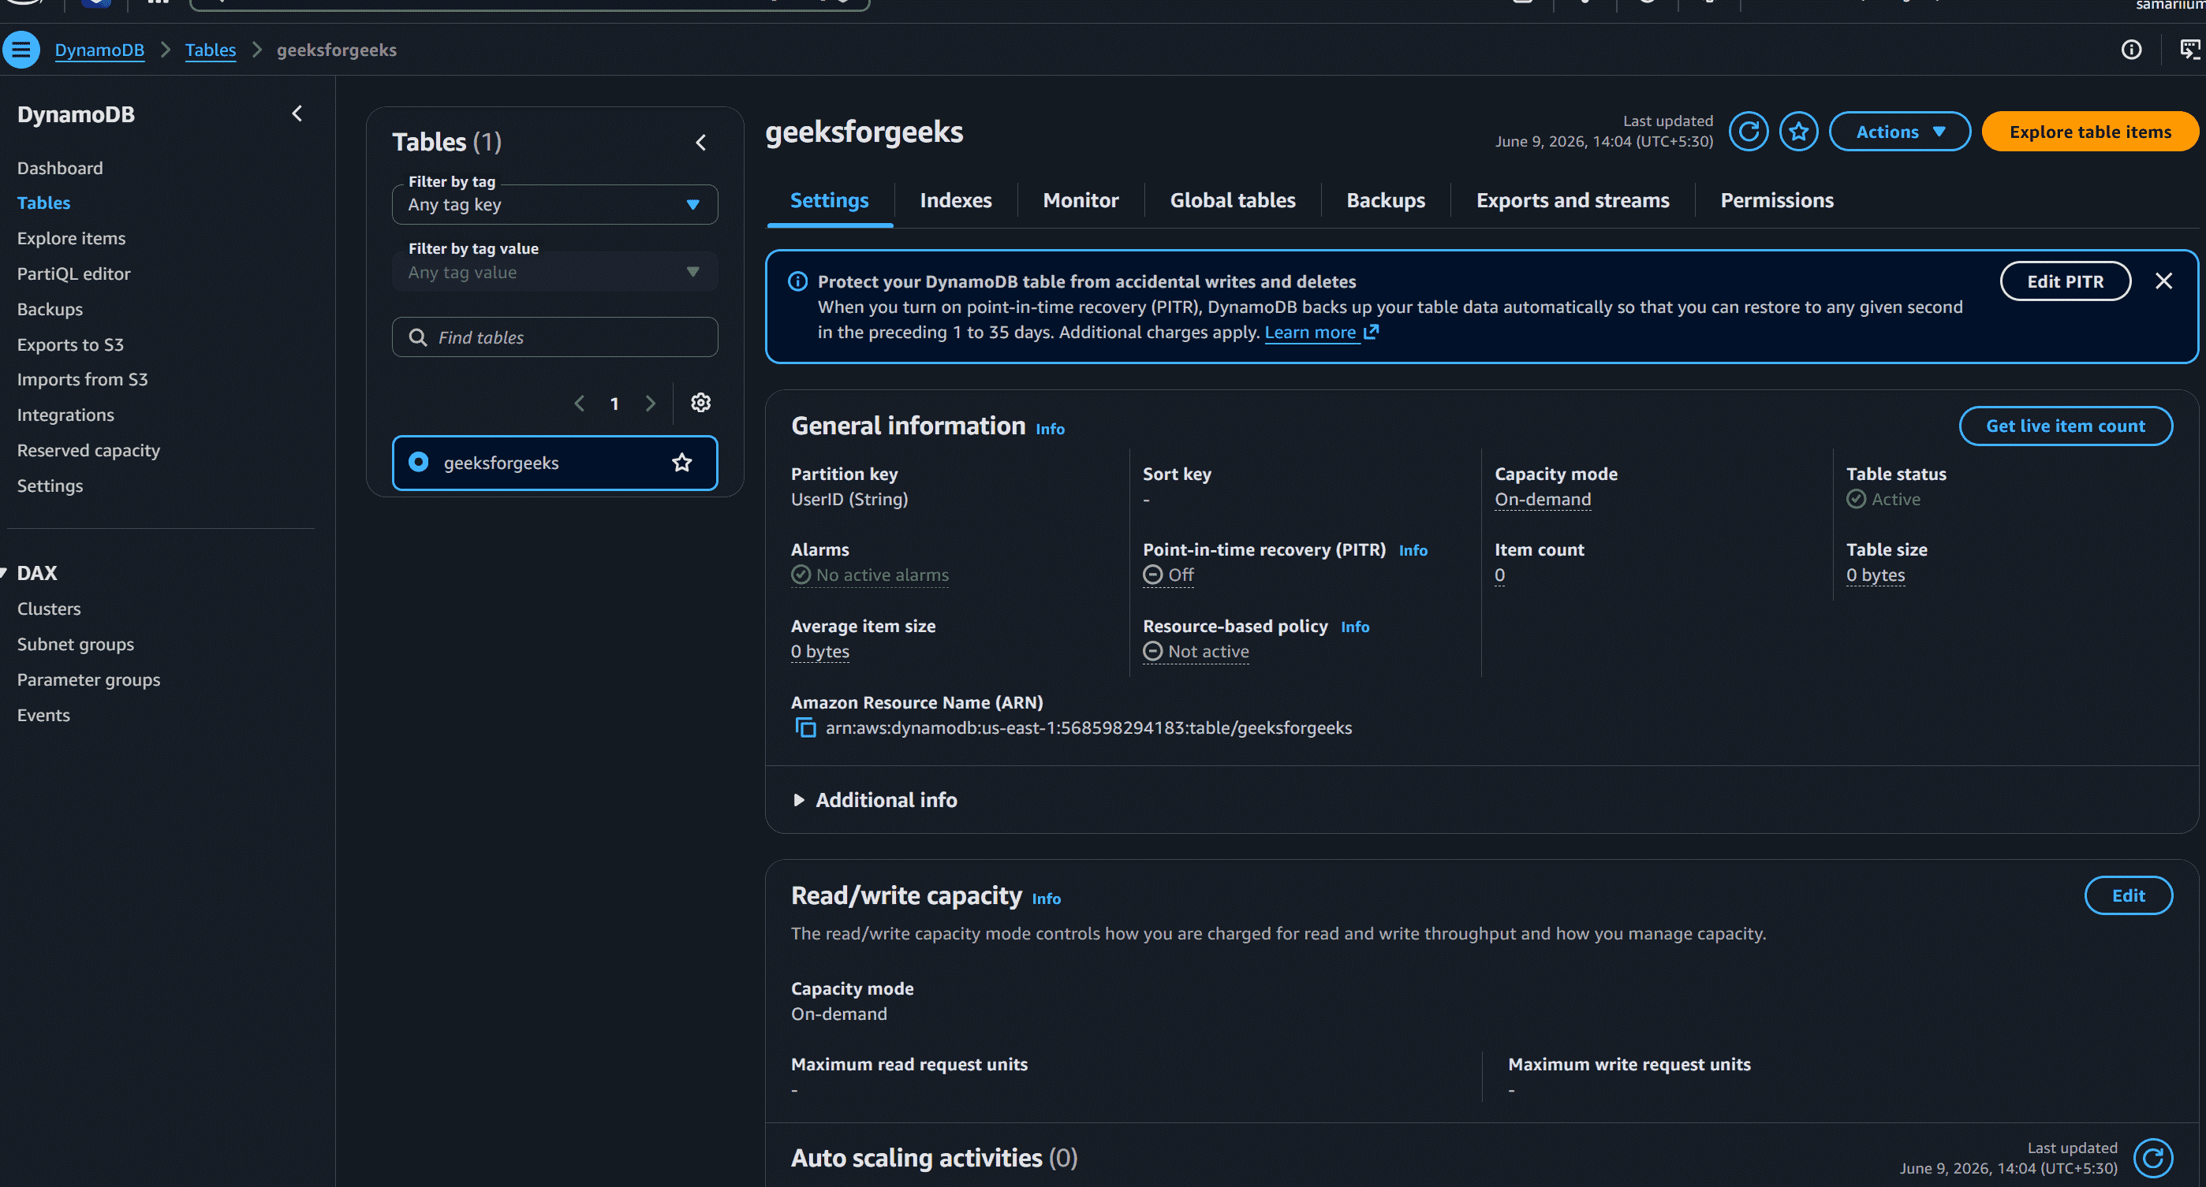The image size is (2206, 1187).
Task: Switch to the Indexes tab
Action: (x=956, y=200)
